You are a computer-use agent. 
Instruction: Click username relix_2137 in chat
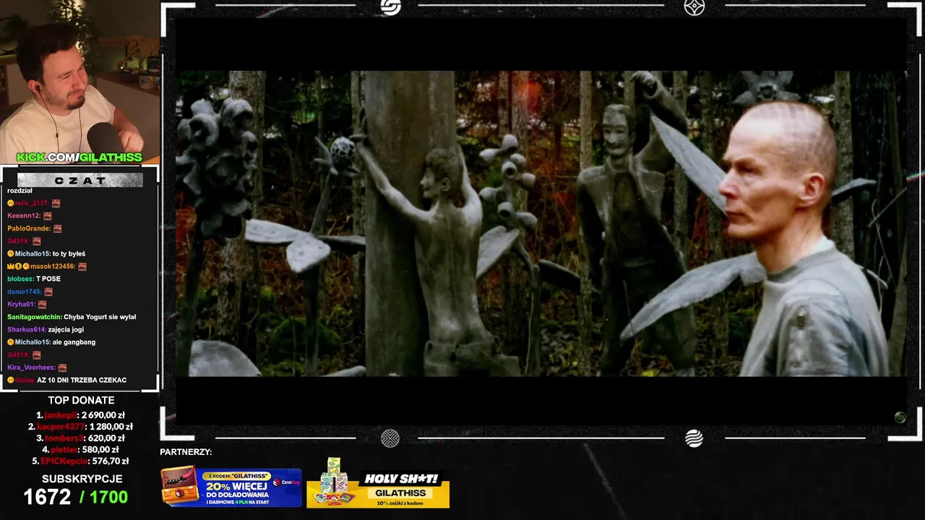(x=30, y=203)
